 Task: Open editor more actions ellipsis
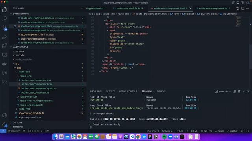(x=248, y=9)
